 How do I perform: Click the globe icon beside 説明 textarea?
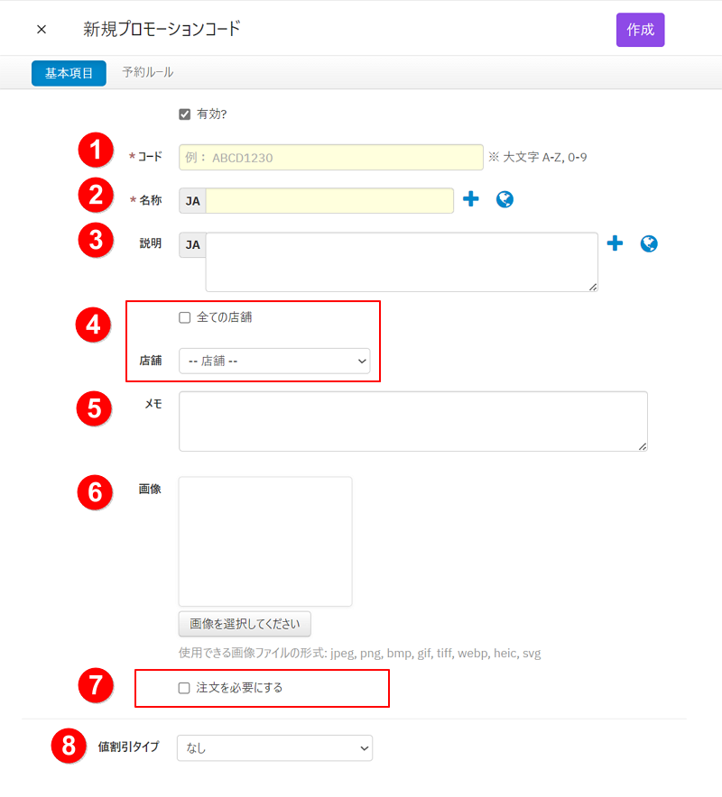pyautogui.click(x=649, y=243)
